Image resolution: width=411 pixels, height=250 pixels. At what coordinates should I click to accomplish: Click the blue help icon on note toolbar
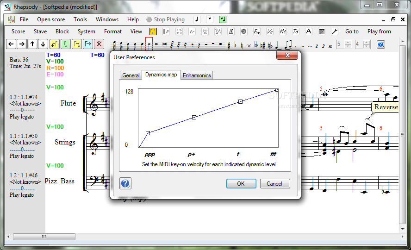pos(381,44)
